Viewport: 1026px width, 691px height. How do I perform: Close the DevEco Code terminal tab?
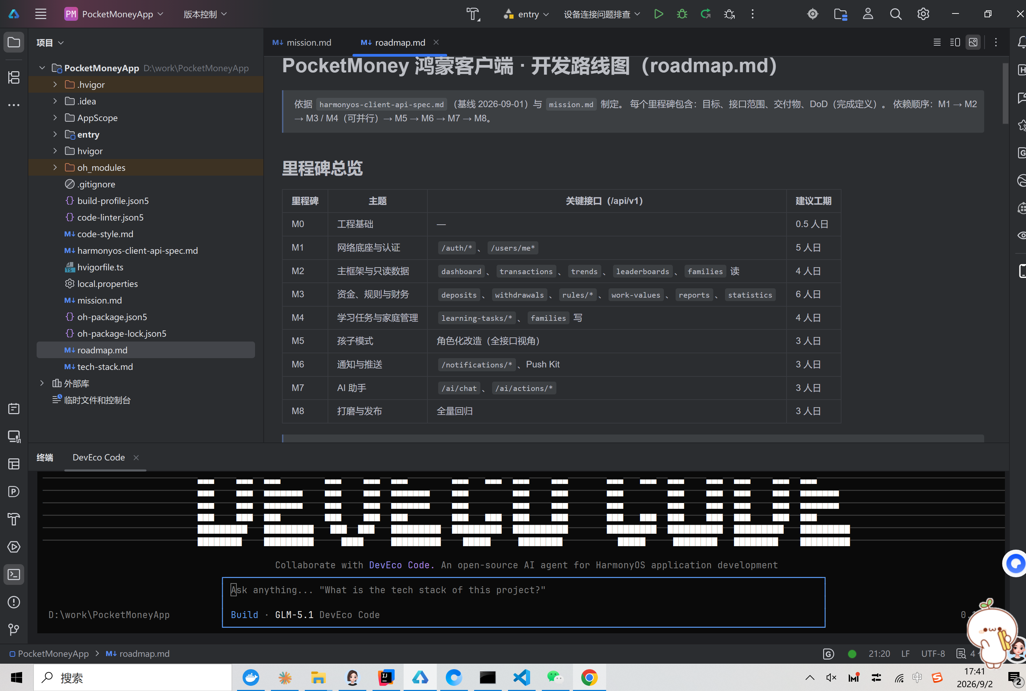click(136, 457)
